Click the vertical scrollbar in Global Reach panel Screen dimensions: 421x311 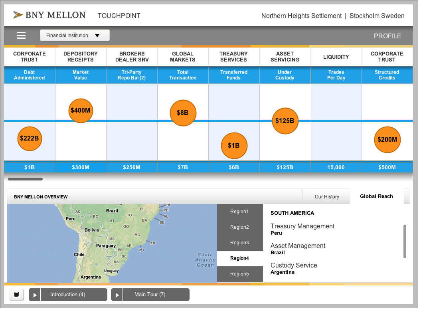405,242
